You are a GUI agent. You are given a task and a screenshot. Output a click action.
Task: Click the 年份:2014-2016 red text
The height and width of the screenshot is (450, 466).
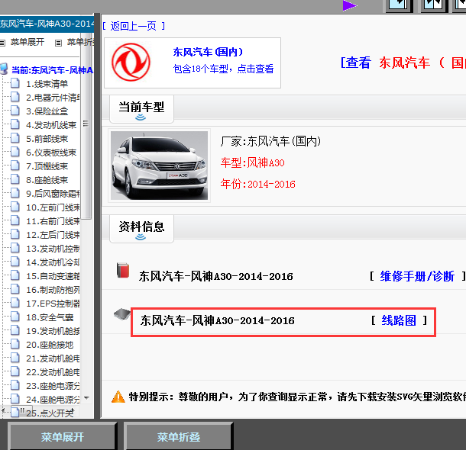click(x=257, y=184)
